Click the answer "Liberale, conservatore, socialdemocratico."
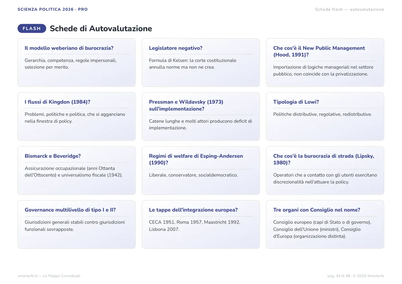Viewport: 402px width, 284px height. pos(193,175)
